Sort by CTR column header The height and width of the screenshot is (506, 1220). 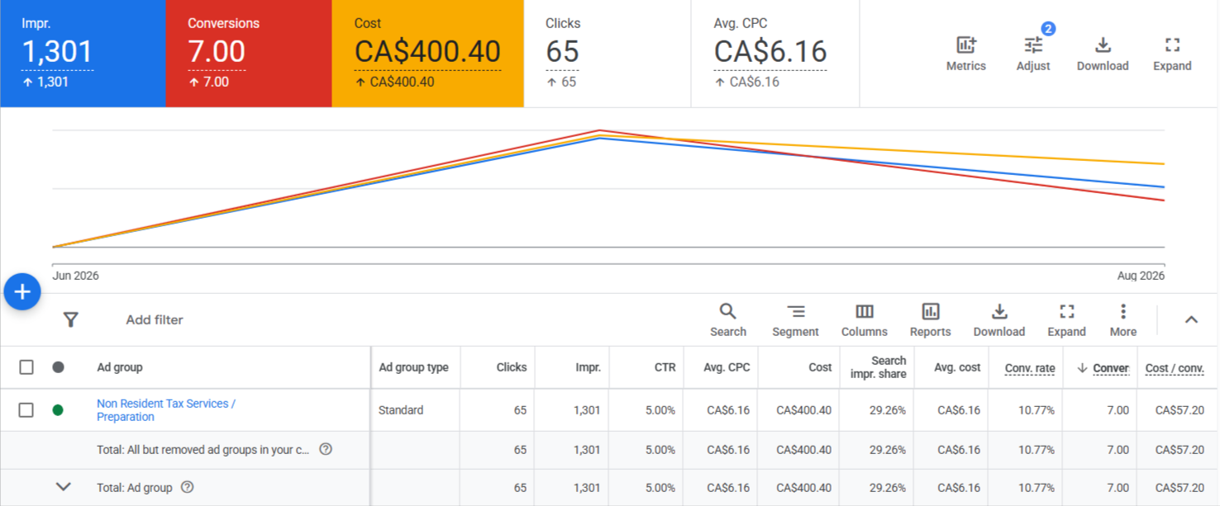(x=664, y=367)
